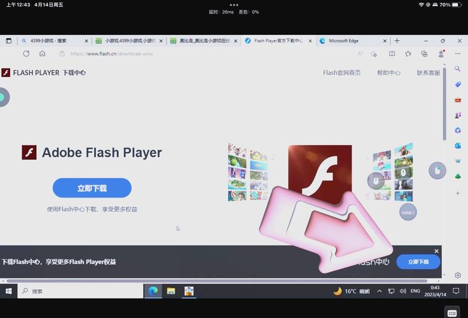Viewport: 468px width, 318px height.
Task: Switch to the 奥比岛 game tab
Action: click(203, 41)
